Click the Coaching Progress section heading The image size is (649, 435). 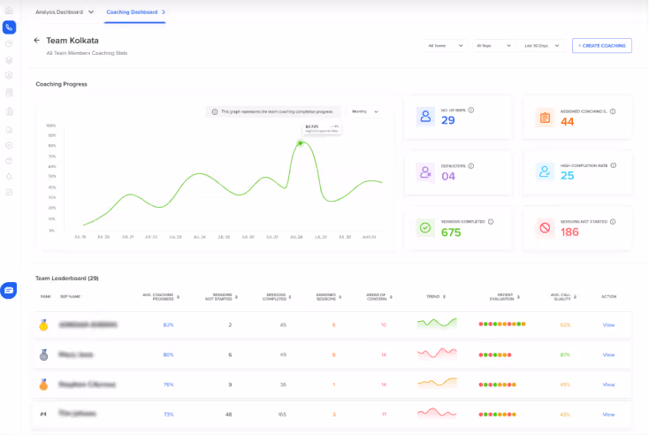61,84
